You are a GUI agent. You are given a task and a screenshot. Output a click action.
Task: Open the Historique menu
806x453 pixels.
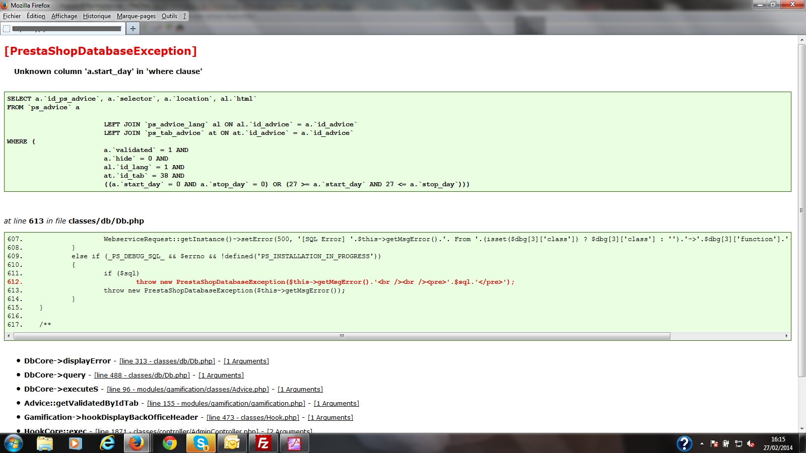[x=97, y=16]
